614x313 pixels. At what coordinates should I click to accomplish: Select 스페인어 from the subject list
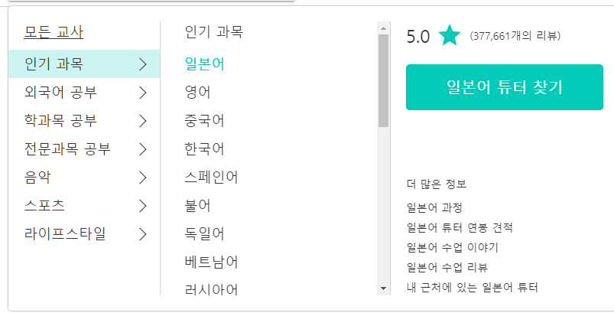211,178
